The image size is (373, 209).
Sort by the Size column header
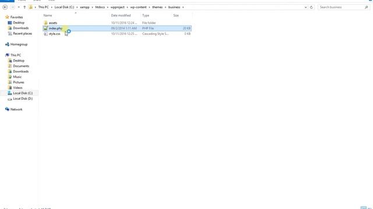(176, 16)
